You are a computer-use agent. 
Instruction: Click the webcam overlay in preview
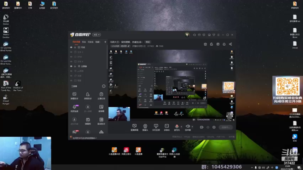click(x=119, y=114)
